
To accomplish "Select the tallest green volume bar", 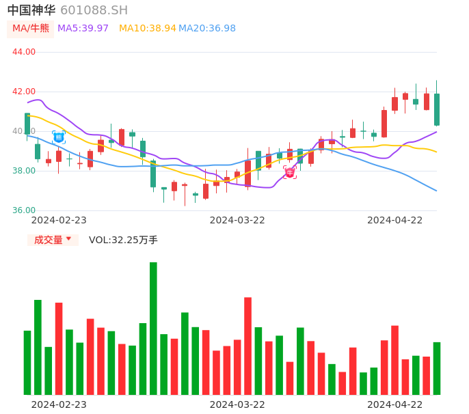I will [x=153, y=328].
